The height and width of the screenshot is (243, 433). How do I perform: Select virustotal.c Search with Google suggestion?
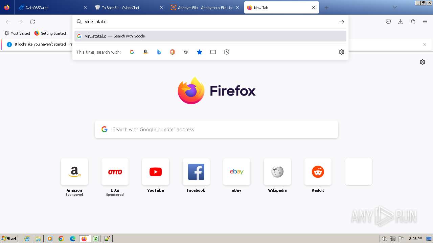(x=210, y=36)
